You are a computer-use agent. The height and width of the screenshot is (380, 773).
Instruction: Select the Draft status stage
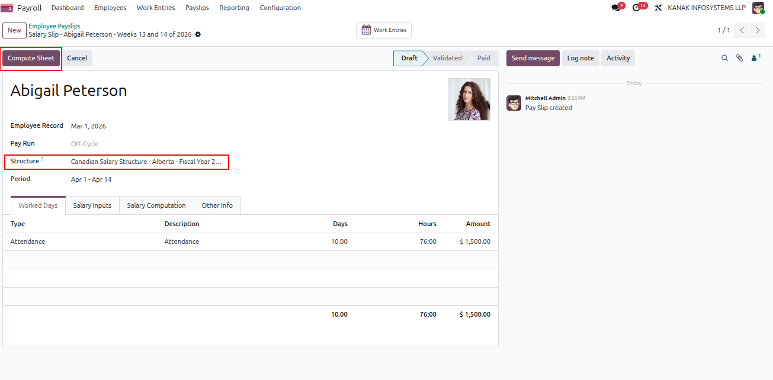(409, 58)
